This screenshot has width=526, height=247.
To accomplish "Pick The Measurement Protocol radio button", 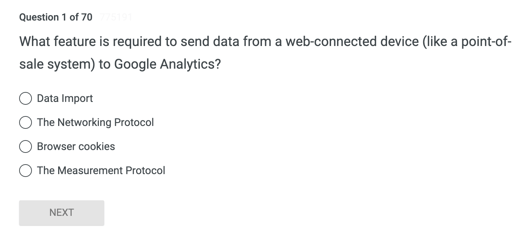I will (x=26, y=171).
